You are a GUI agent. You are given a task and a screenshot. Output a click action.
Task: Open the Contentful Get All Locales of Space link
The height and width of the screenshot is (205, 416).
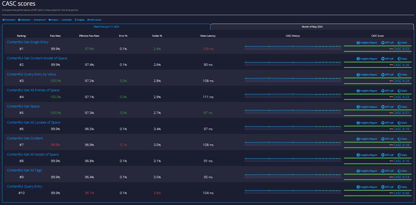pos(34,122)
